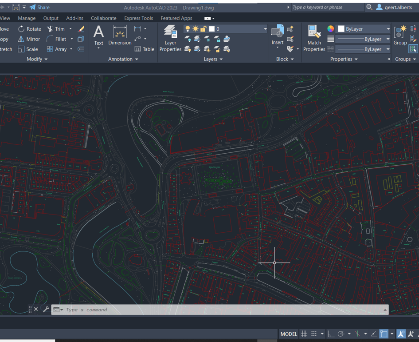
Task: Select the Group tool
Action: (400, 35)
